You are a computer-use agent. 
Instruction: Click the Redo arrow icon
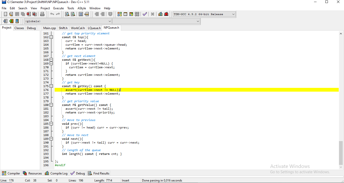(x=58, y=14)
